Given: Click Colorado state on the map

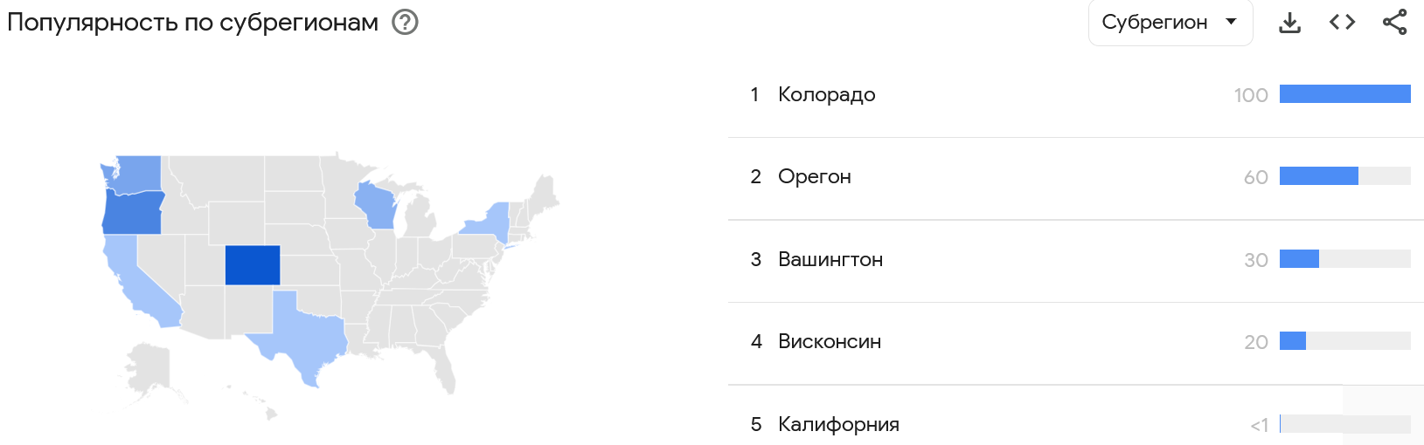Looking at the screenshot, I should [253, 265].
